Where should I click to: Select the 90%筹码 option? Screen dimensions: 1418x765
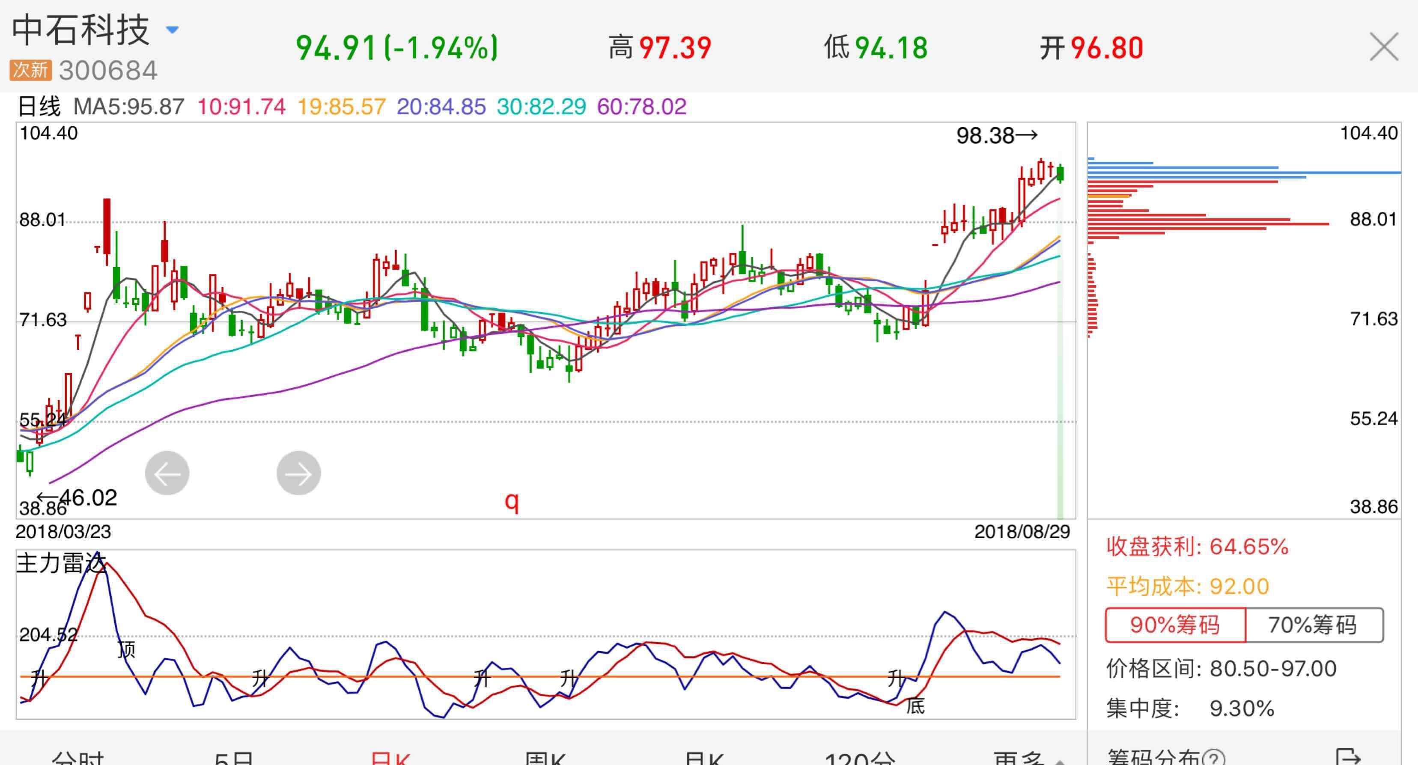click(1175, 625)
